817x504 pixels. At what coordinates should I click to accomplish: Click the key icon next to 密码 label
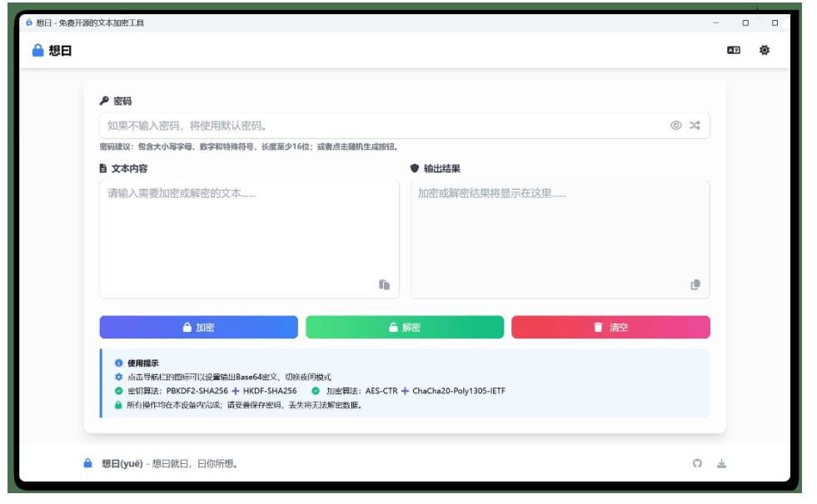point(104,101)
